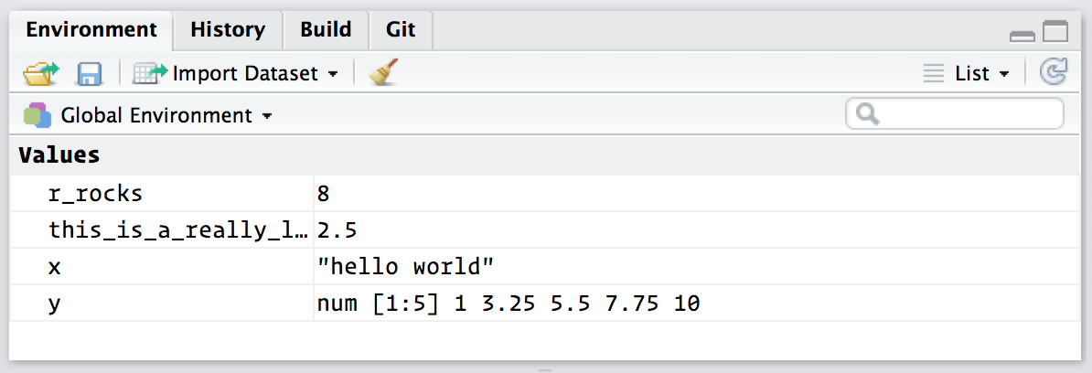The width and height of the screenshot is (1092, 373).
Task: Clear all objects with the broom icon
Action: (x=384, y=73)
